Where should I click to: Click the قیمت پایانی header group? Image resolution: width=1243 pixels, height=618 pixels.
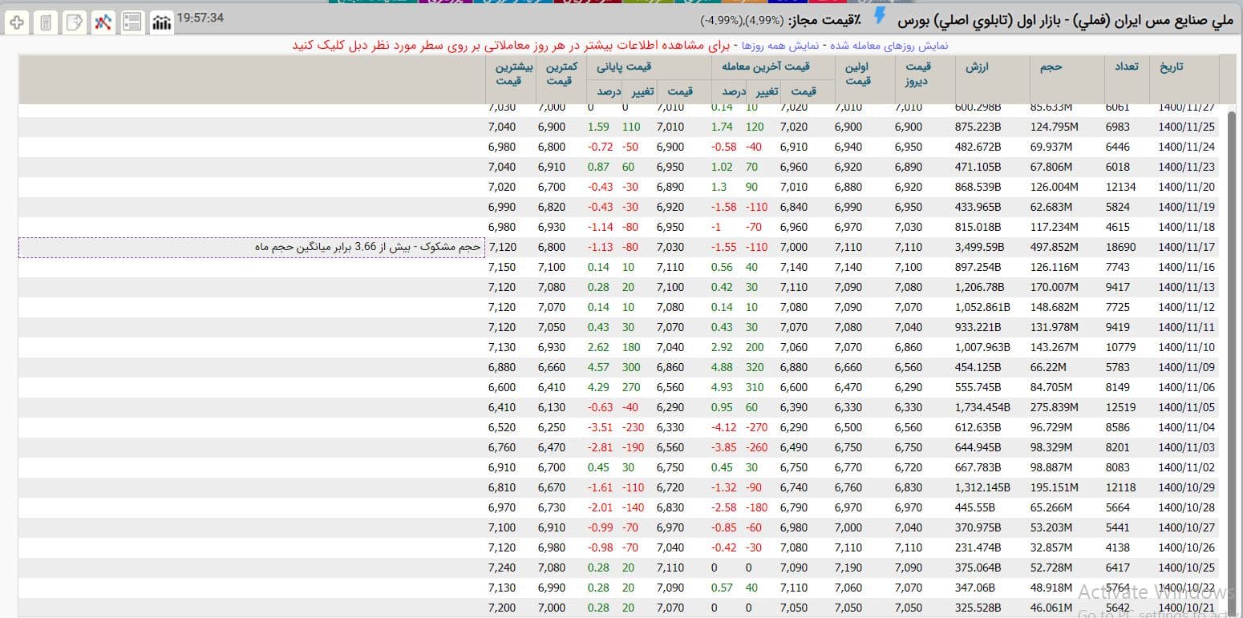tap(624, 67)
